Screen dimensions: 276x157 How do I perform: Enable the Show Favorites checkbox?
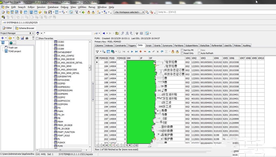pyautogui.click(x=37, y=38)
